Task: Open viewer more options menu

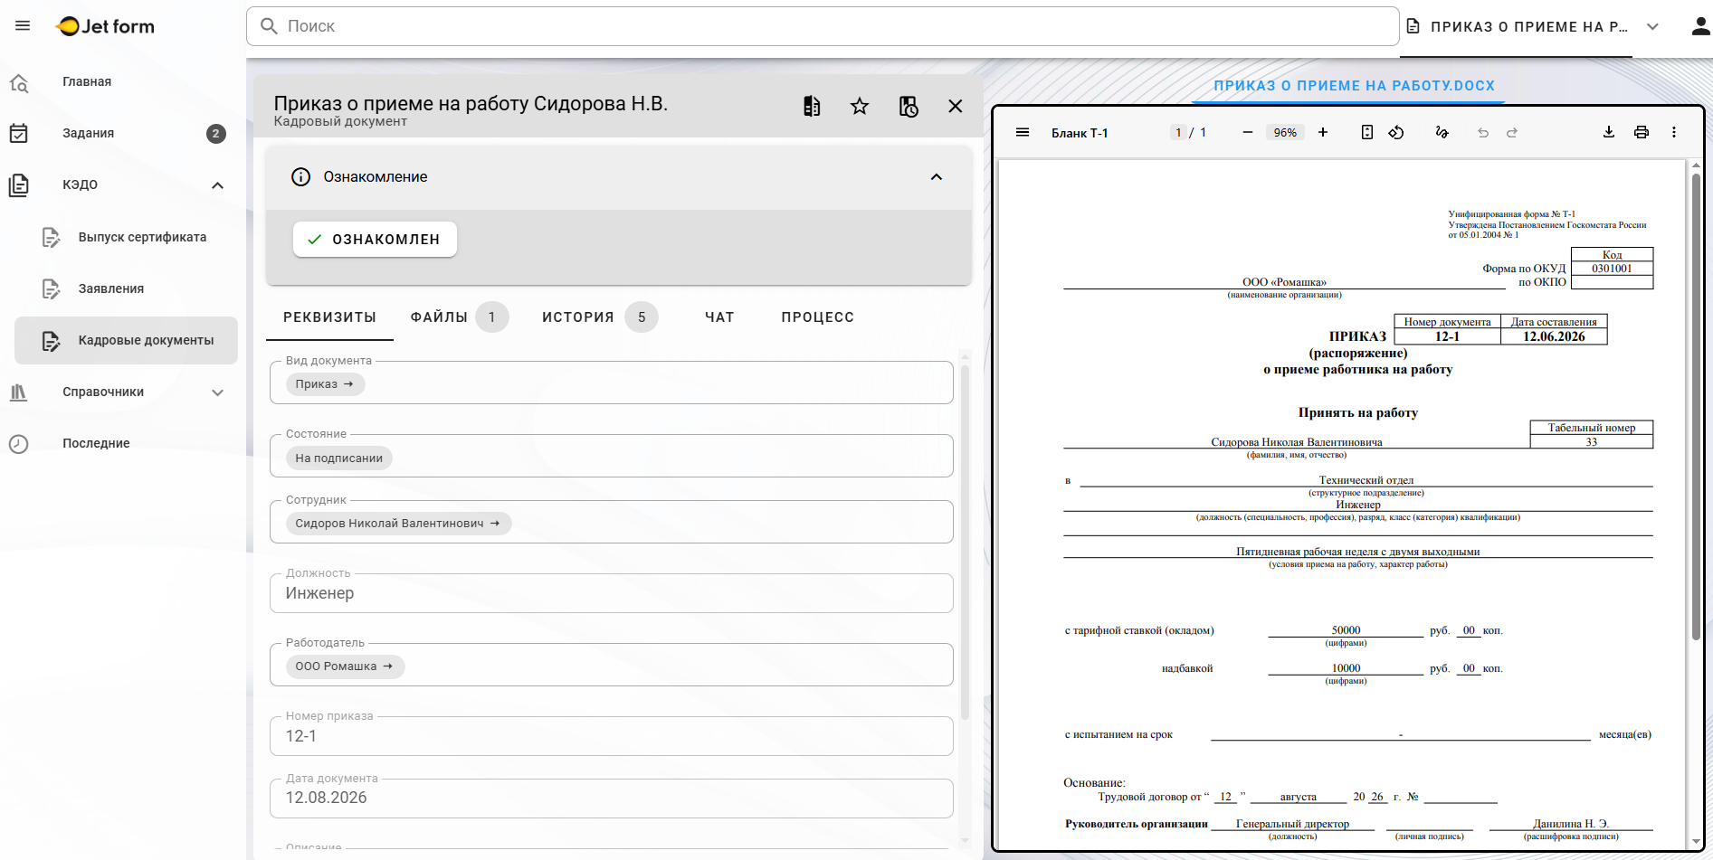Action: click(1674, 133)
